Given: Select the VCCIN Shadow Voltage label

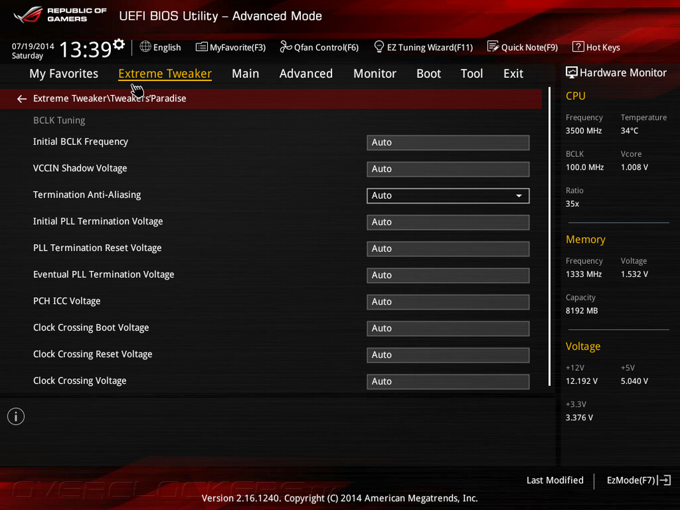Looking at the screenshot, I should click(80, 168).
